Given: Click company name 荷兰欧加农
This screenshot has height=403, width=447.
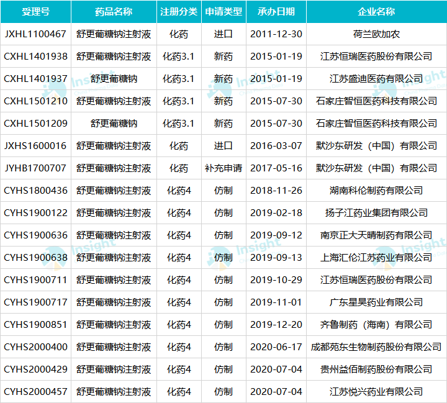Looking at the screenshot, I should [376, 34].
